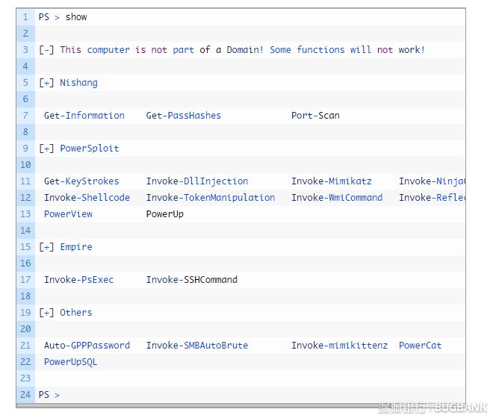Click Get-PassHashes module name
This screenshot has height=418, width=493.
coord(184,116)
